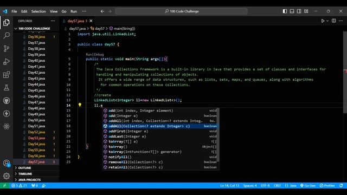Toggle the primary side bar layout icon
The image size is (347, 195).
(x=285, y=11)
